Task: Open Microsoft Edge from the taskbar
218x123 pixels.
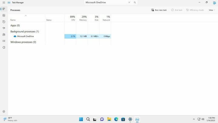Action: click(116, 119)
